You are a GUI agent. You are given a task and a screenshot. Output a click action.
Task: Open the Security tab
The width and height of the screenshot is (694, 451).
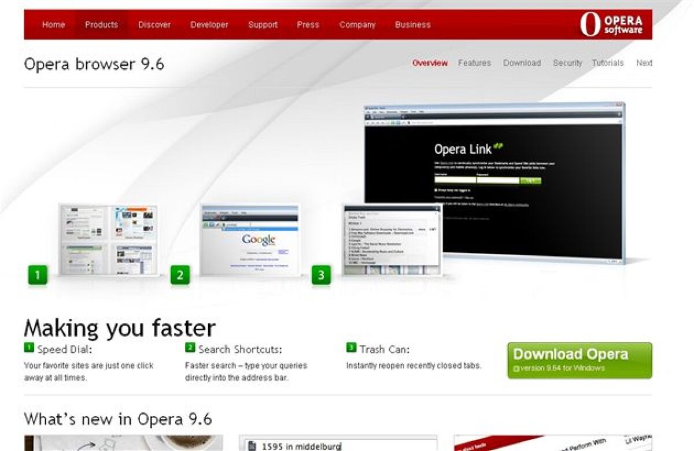point(567,63)
